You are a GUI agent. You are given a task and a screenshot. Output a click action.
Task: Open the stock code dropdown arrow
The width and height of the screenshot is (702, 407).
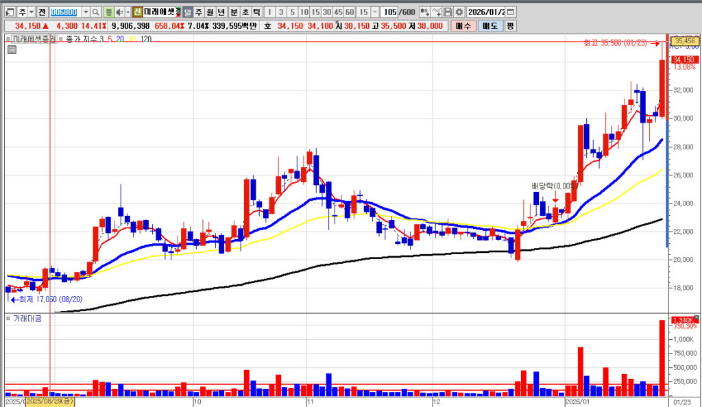pyautogui.click(x=85, y=12)
